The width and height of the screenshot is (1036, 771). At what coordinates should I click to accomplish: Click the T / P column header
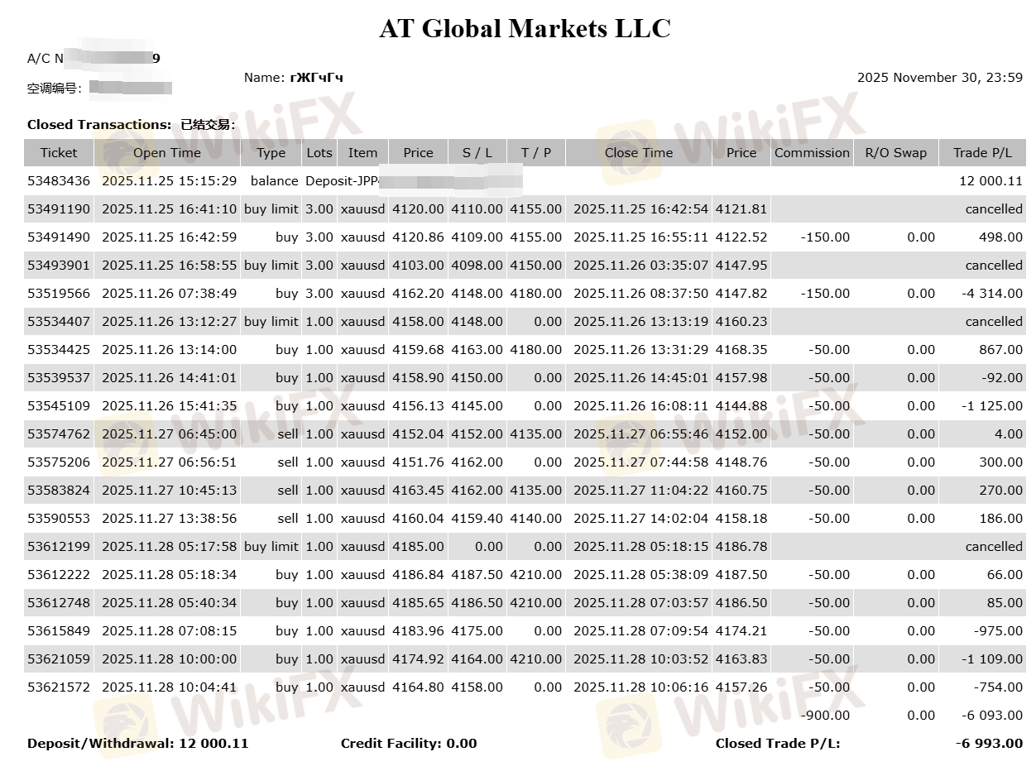[x=536, y=152]
